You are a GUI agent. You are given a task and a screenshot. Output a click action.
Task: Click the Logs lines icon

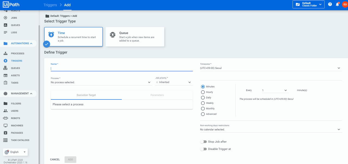click(x=5, y=33)
